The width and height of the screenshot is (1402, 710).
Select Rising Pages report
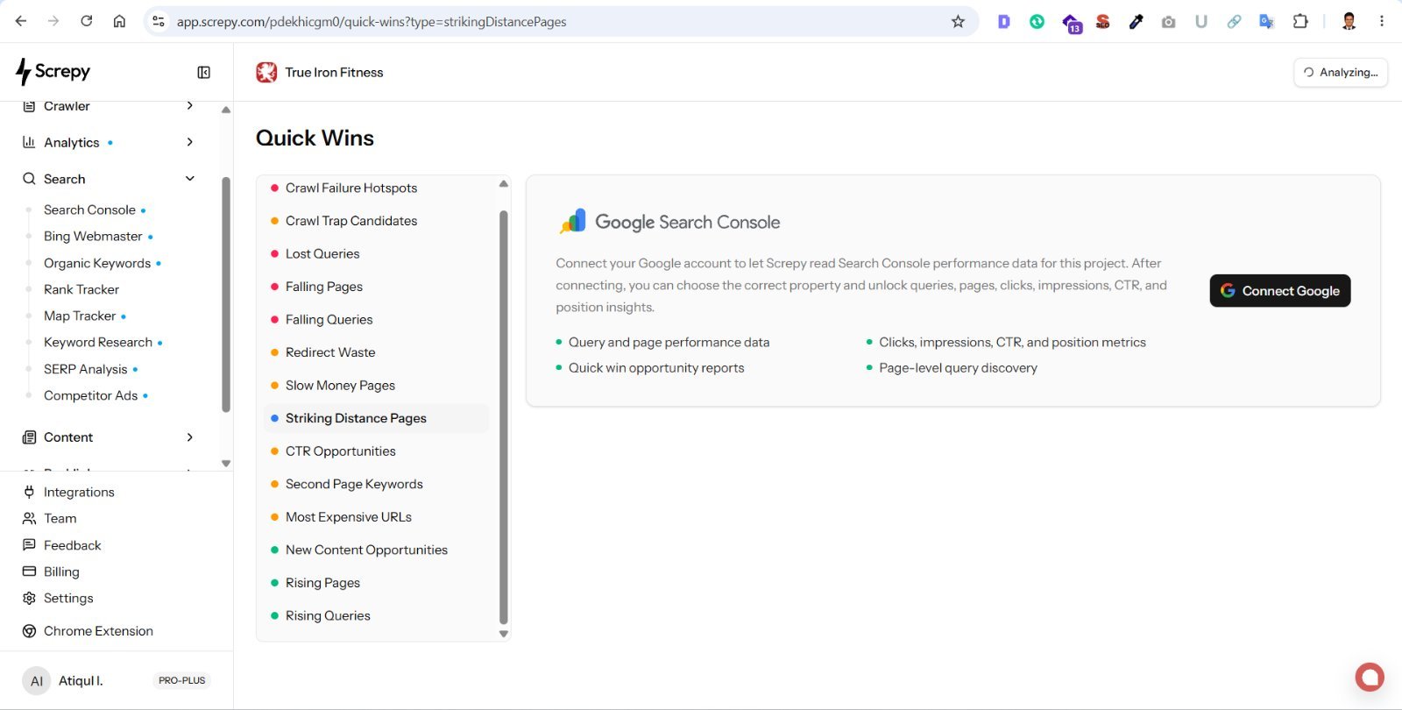(377, 583)
